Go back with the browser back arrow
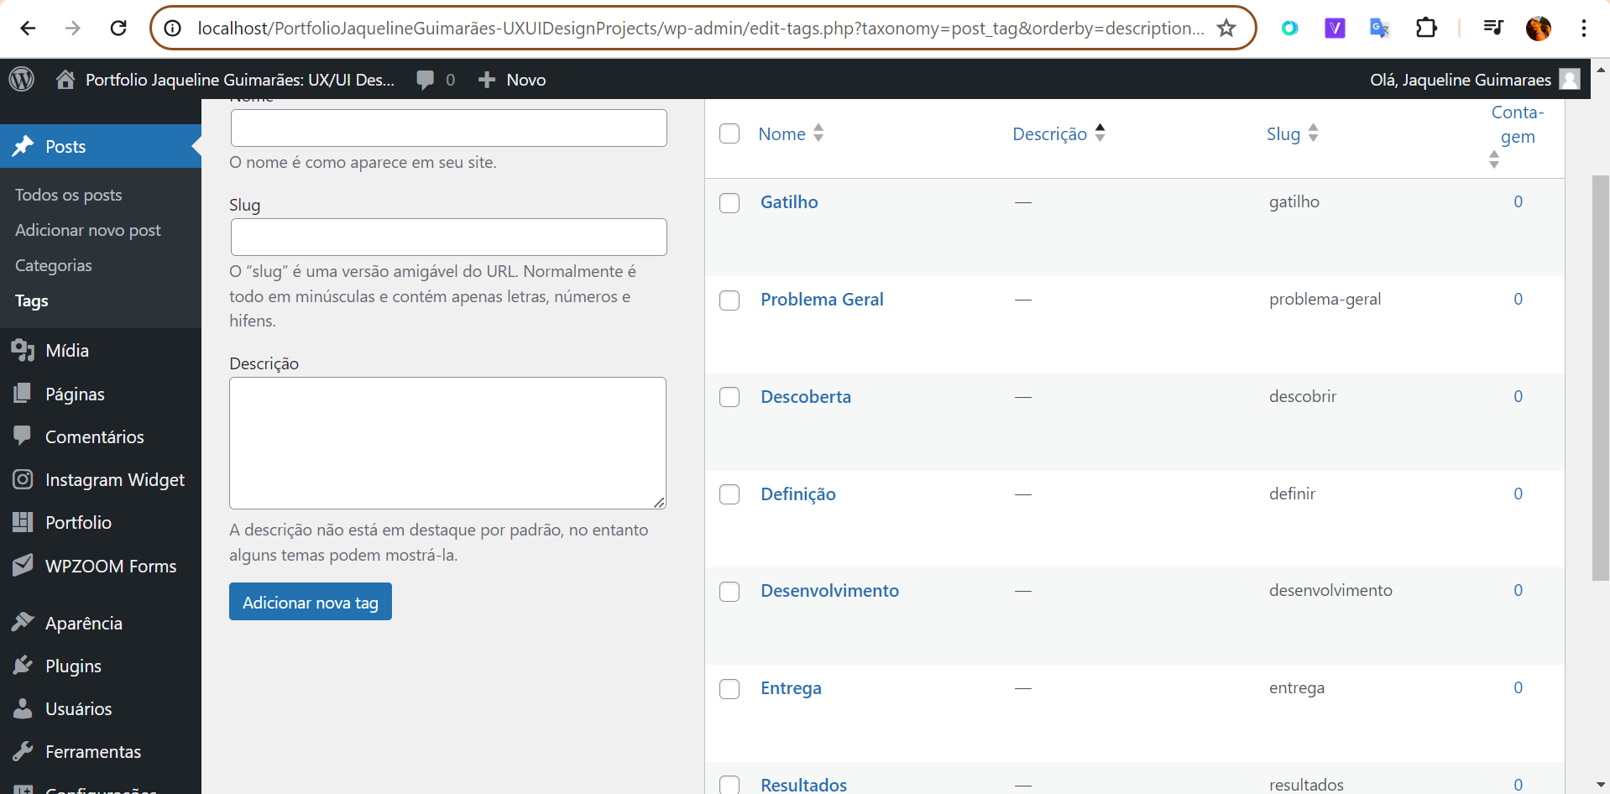This screenshot has width=1610, height=794. click(x=28, y=29)
